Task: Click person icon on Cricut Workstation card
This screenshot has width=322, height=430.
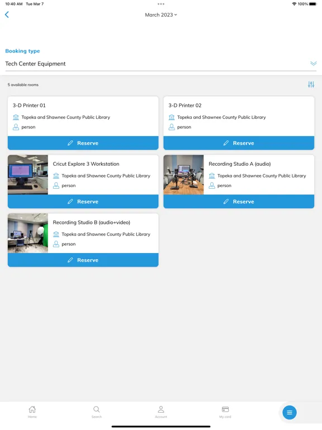Action: coord(56,185)
